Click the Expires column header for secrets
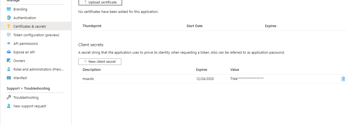The image size is (360, 125). point(202,70)
